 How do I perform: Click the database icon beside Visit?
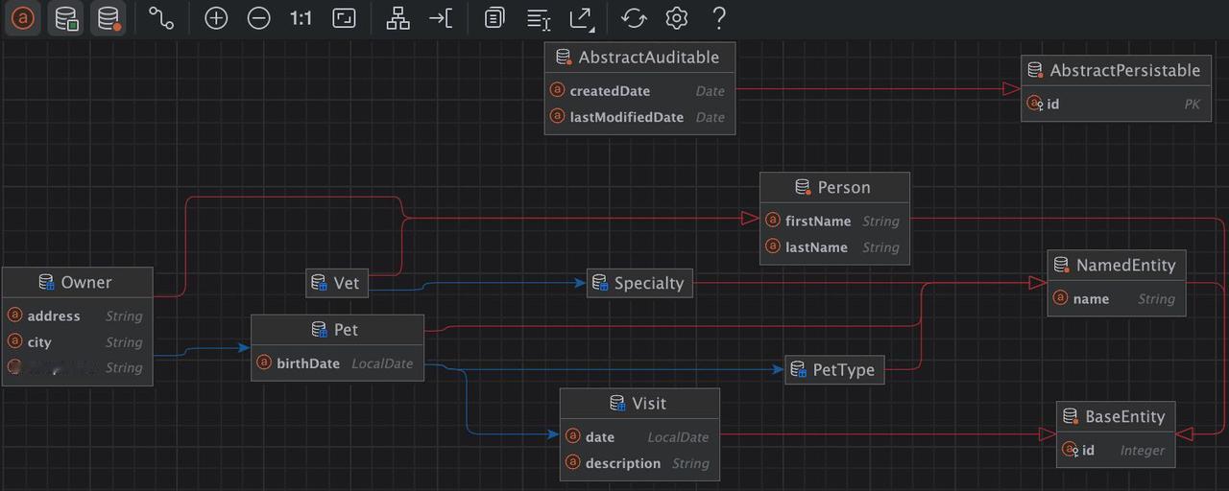tap(617, 404)
